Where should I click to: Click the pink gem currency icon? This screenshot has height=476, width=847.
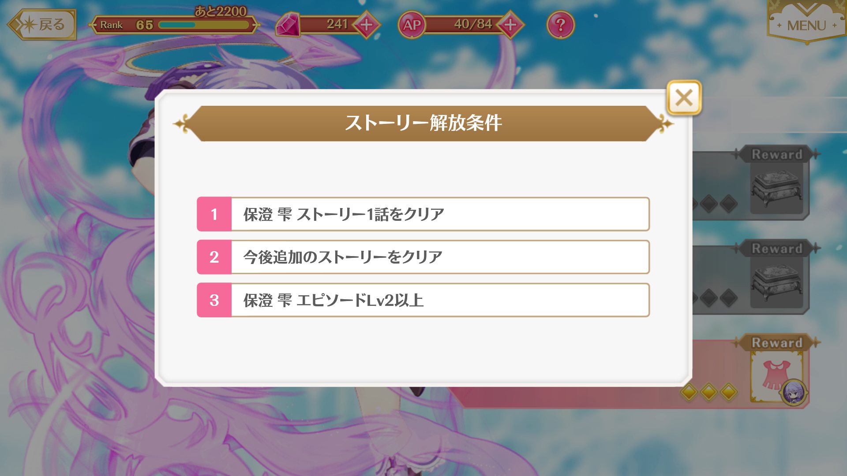[288, 25]
